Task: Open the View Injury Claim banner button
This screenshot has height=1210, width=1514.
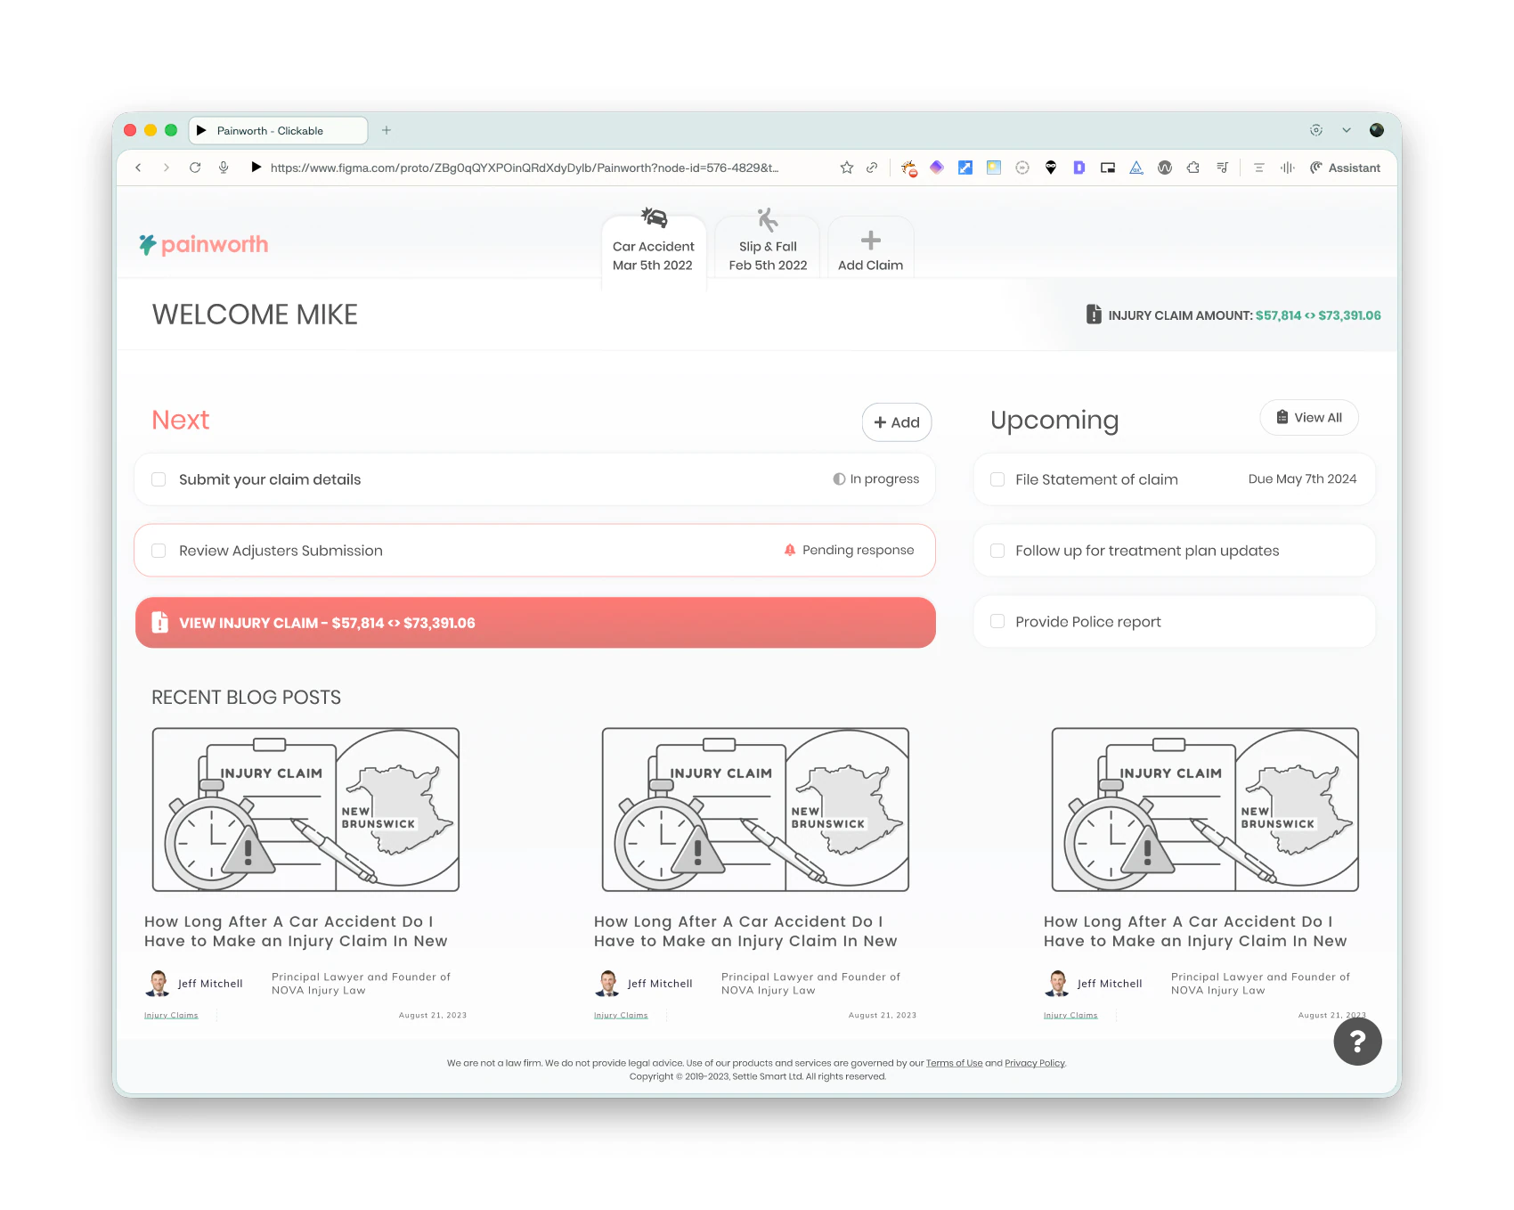Action: (535, 623)
